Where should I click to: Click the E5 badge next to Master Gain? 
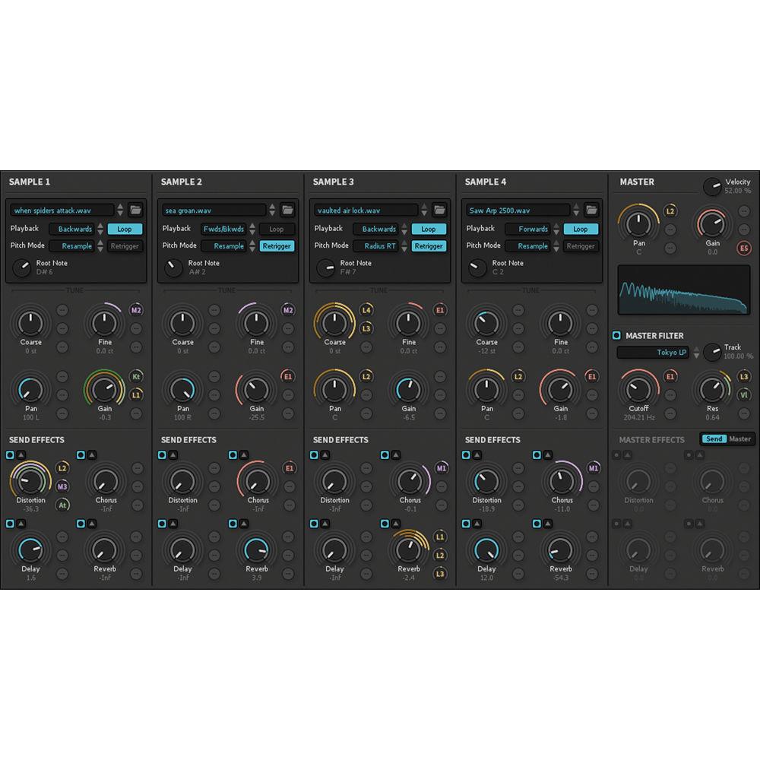point(744,248)
